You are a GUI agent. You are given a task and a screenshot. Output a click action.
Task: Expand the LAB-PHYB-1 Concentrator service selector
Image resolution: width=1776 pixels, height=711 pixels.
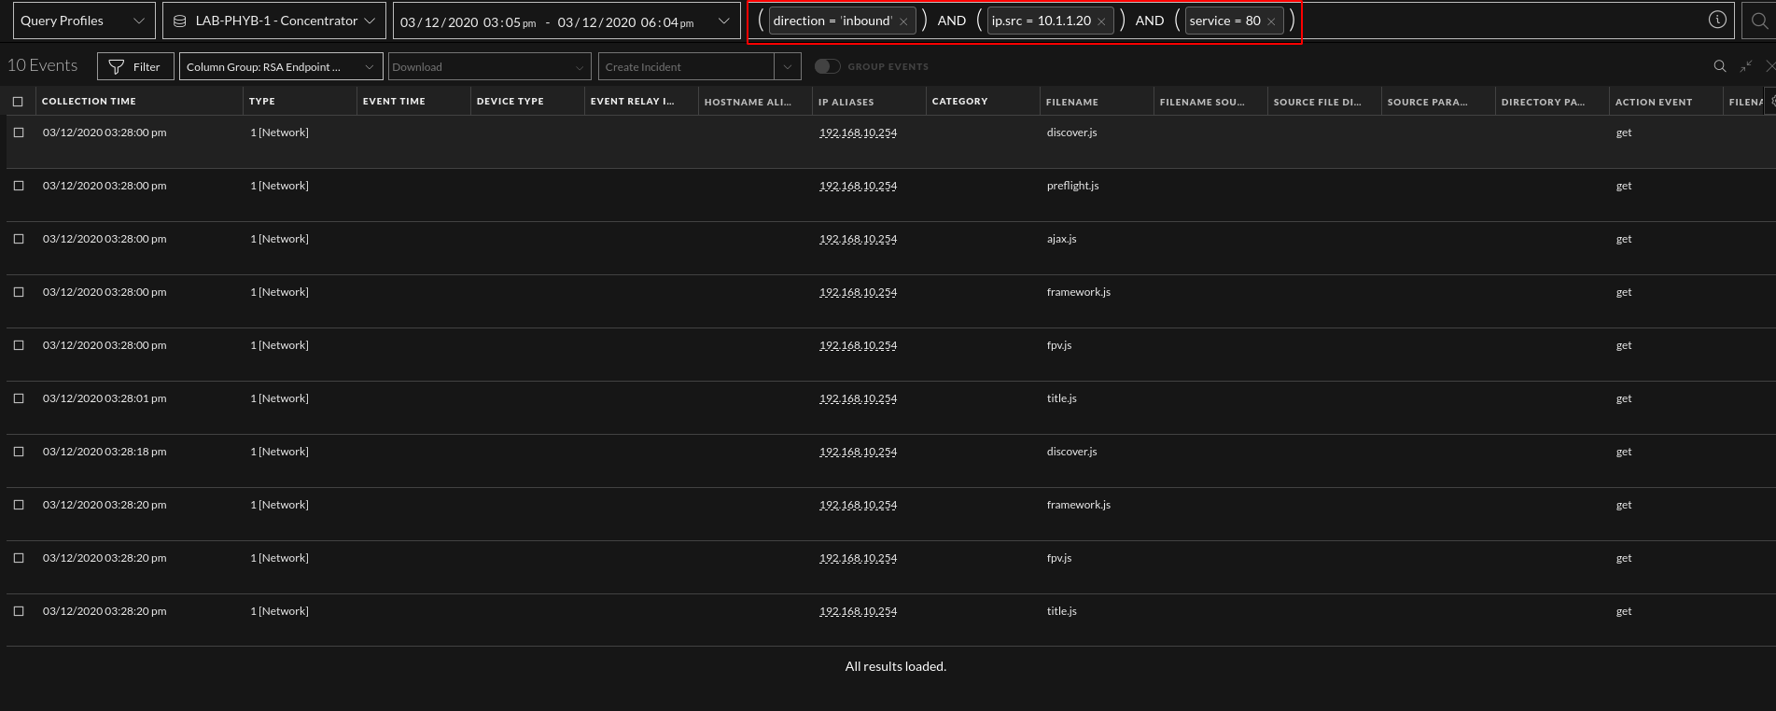tap(274, 21)
